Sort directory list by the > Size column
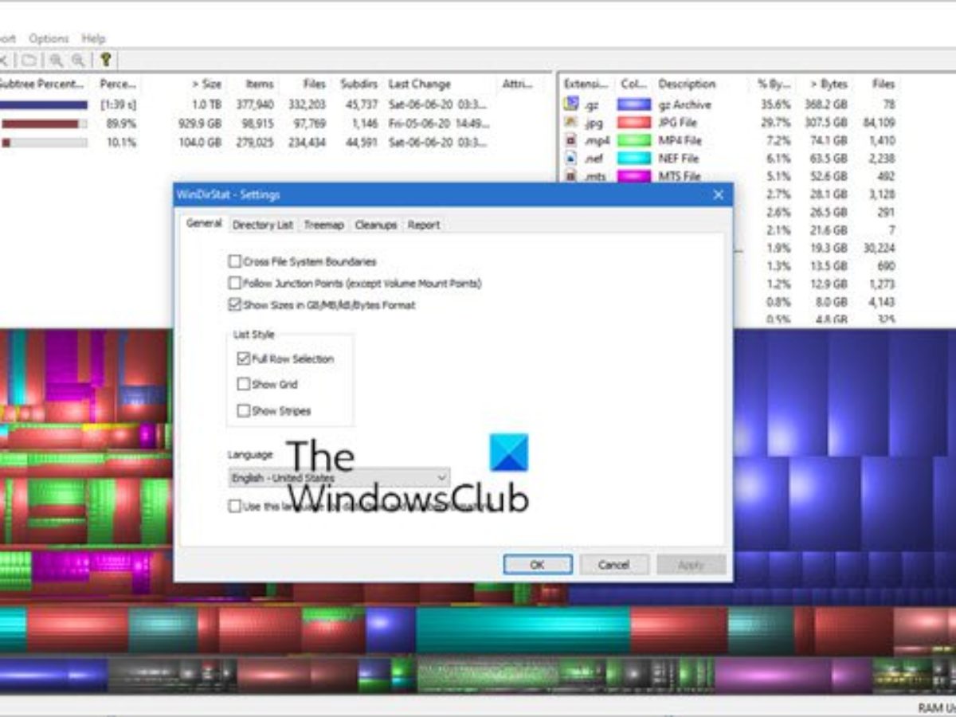 pyautogui.click(x=206, y=84)
